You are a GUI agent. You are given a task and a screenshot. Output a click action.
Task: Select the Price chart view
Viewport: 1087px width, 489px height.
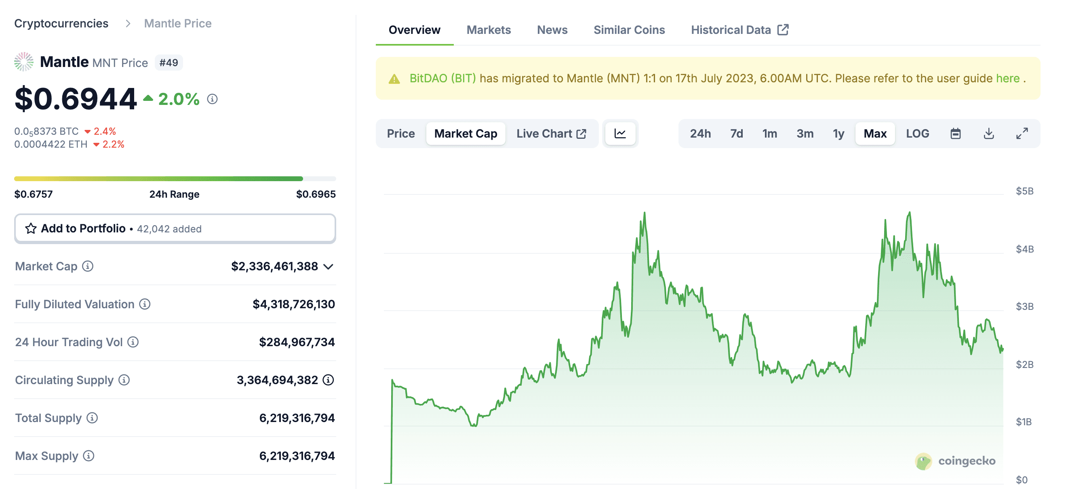401,134
